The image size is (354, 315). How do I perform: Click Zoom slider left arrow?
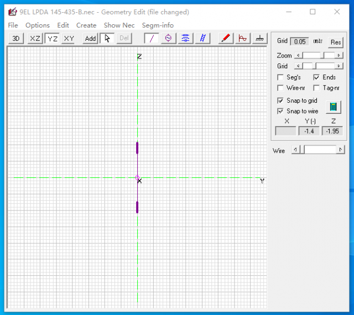pos(299,55)
